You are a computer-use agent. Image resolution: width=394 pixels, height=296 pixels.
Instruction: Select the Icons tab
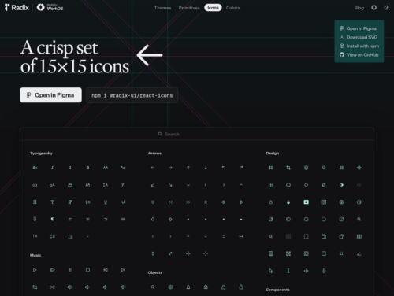(213, 8)
